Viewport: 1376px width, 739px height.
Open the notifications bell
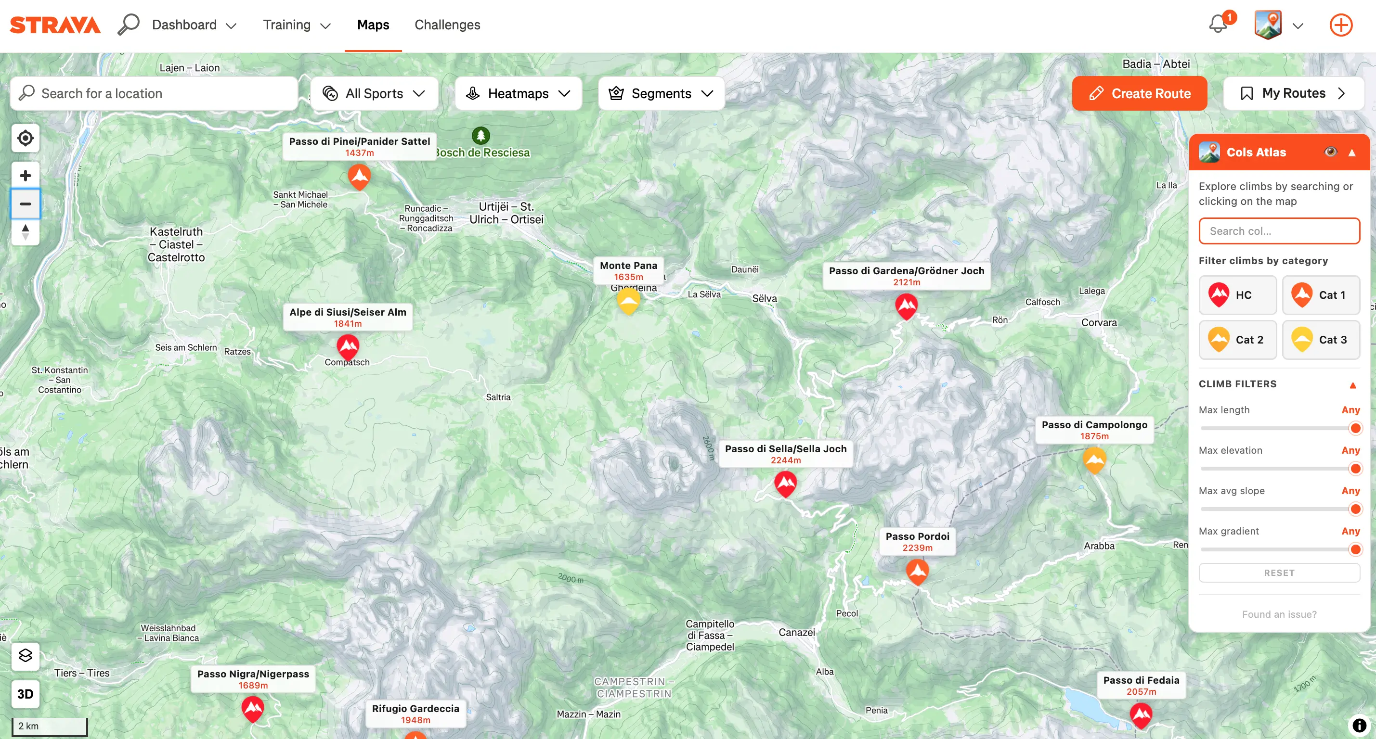(1219, 24)
